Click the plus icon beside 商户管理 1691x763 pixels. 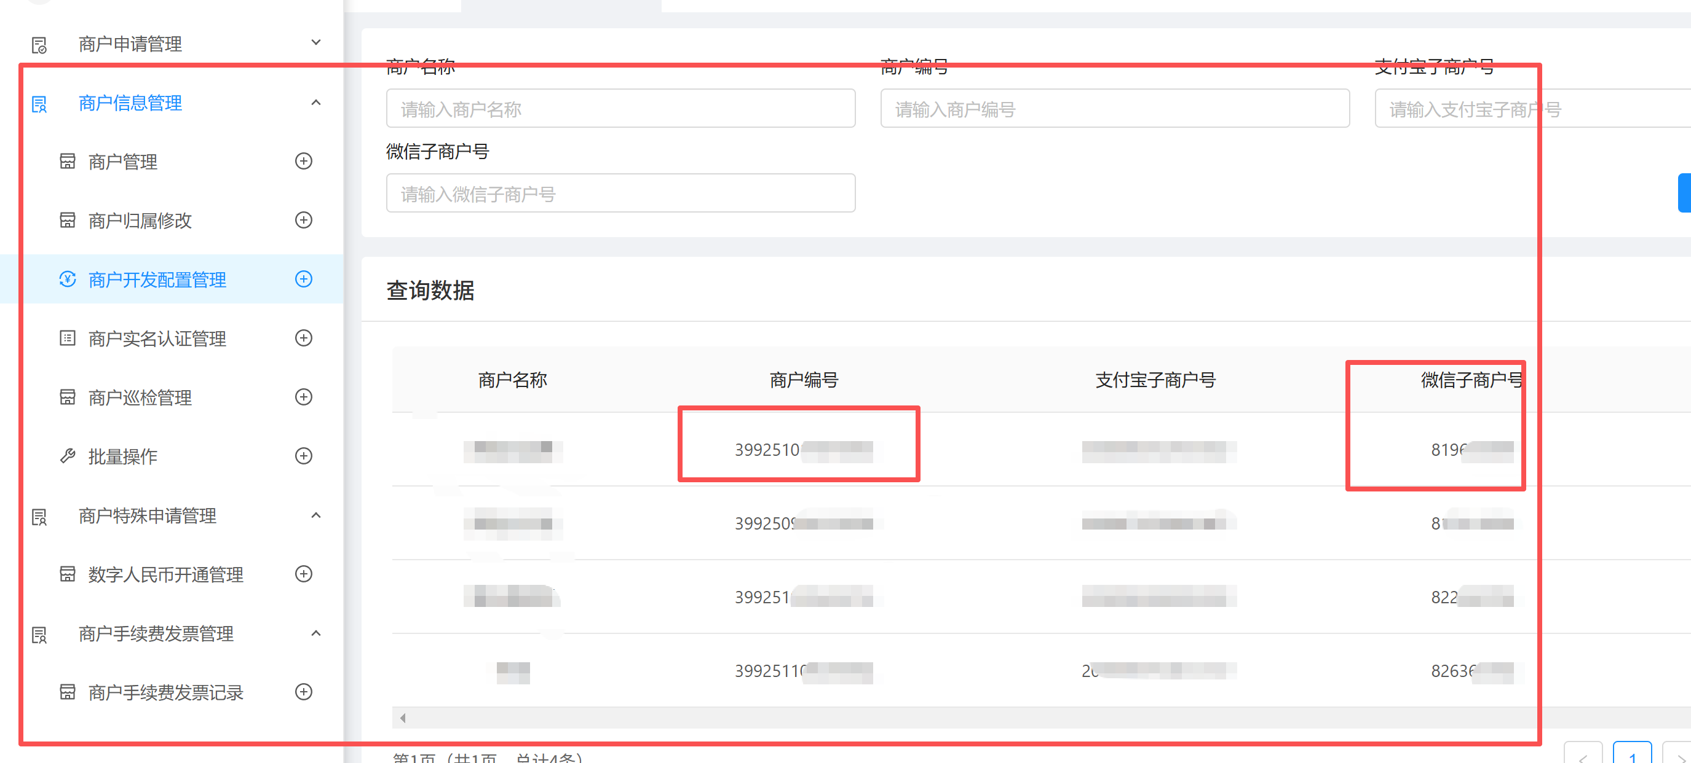coord(303,162)
